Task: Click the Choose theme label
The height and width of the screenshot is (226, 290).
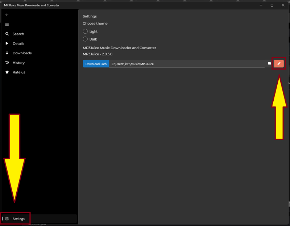Action: click(95, 24)
